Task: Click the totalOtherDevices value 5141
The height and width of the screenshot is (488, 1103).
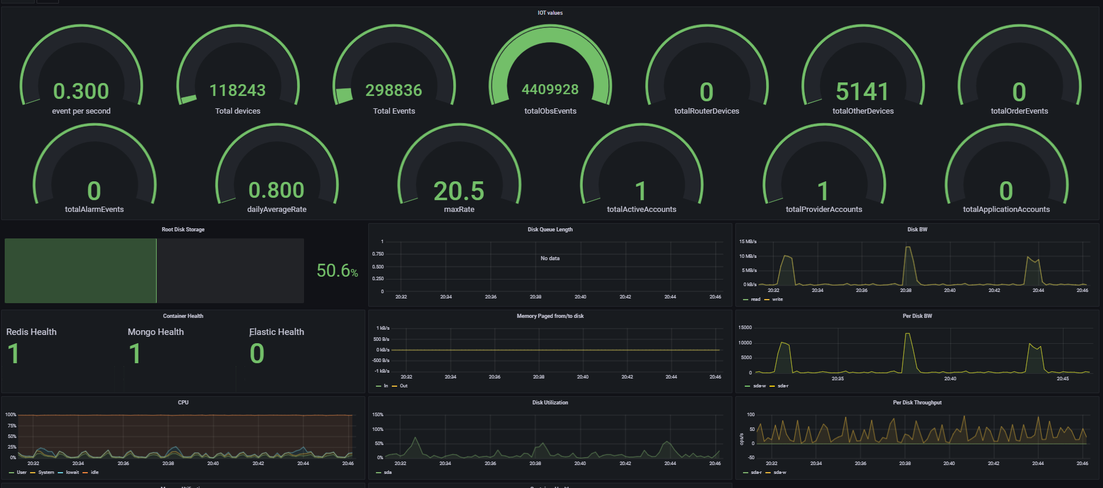Action: pyautogui.click(x=863, y=91)
